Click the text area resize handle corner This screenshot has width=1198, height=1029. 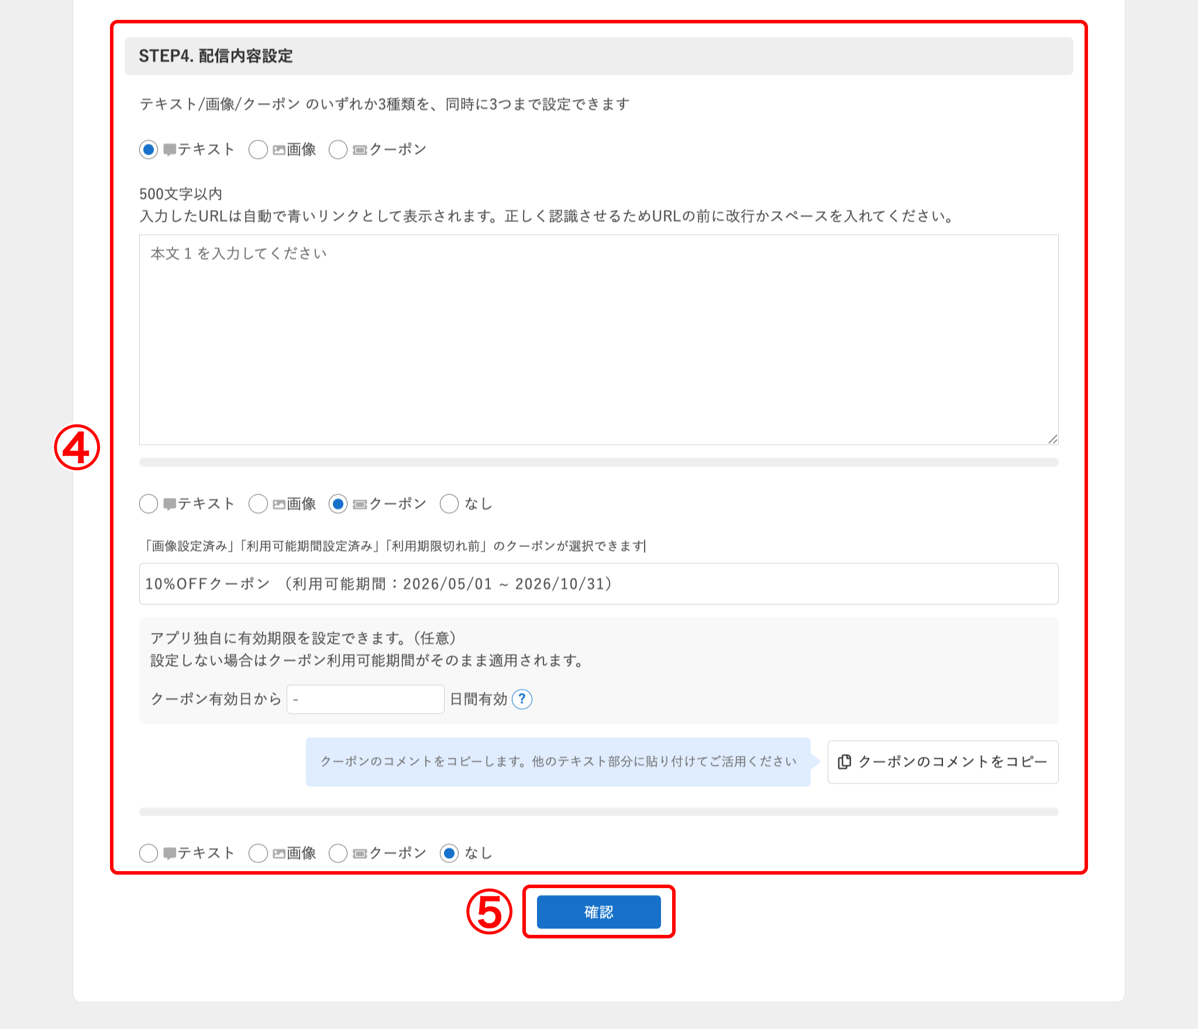point(1053,439)
